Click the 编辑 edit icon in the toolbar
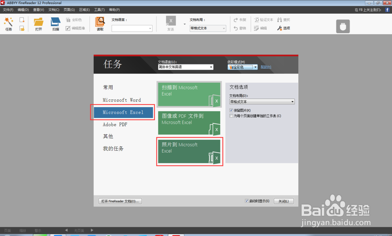 click(x=256, y=28)
